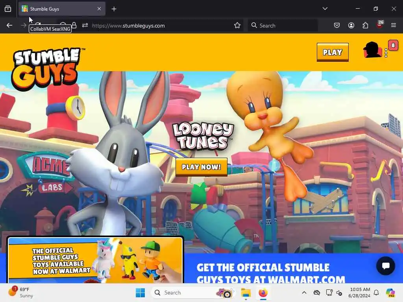
Task: Open the three-dot menu beside avatar
Action: tap(386, 53)
